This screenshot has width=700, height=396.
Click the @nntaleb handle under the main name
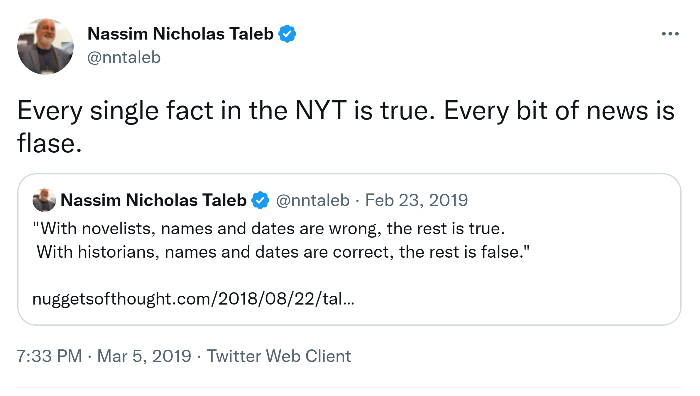coord(124,57)
